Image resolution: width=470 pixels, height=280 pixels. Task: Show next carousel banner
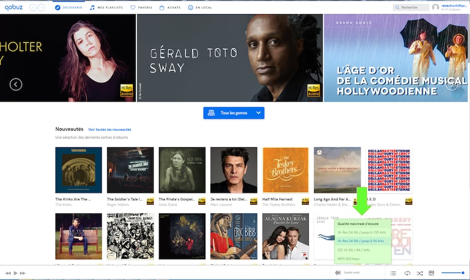tap(452, 85)
